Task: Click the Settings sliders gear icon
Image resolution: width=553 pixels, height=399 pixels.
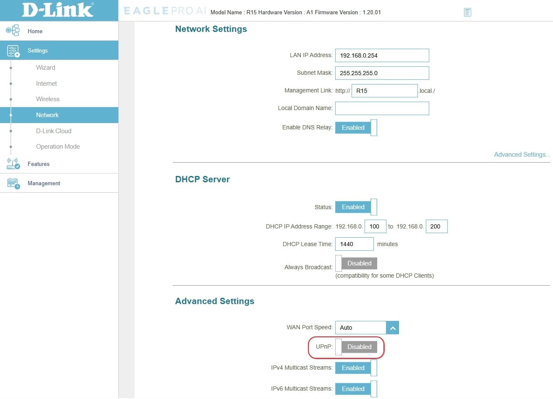Action: click(x=13, y=50)
